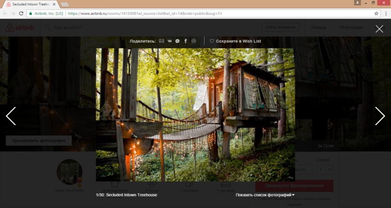
Task: Click the '1 кровать' label
Action: [x=225, y=190]
